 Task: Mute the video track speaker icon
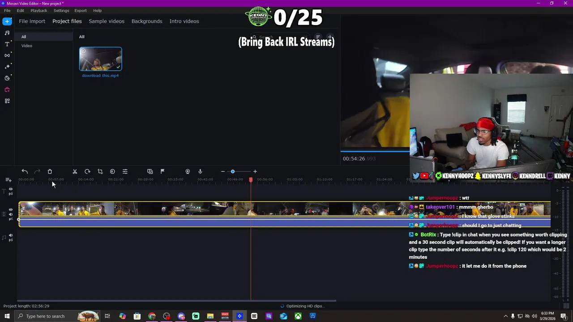click(x=11, y=214)
